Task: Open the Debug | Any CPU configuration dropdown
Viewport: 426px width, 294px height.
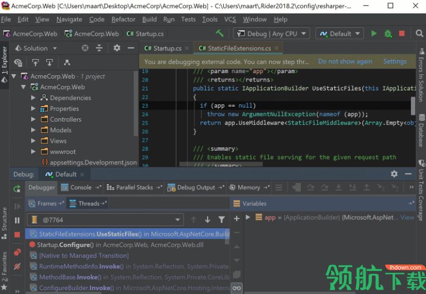Action: point(271,33)
